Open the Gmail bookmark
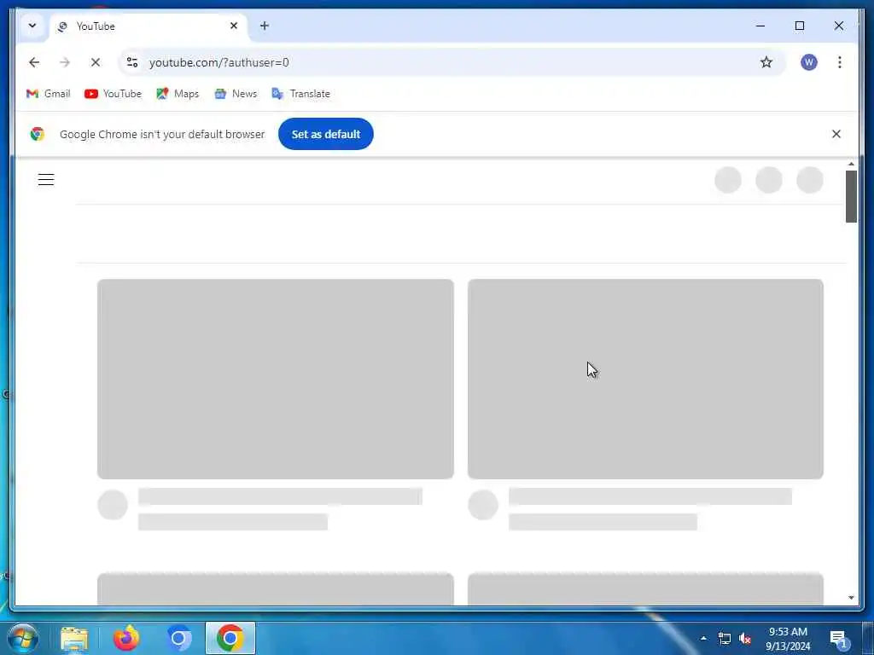This screenshot has width=874, height=655. click(x=48, y=94)
